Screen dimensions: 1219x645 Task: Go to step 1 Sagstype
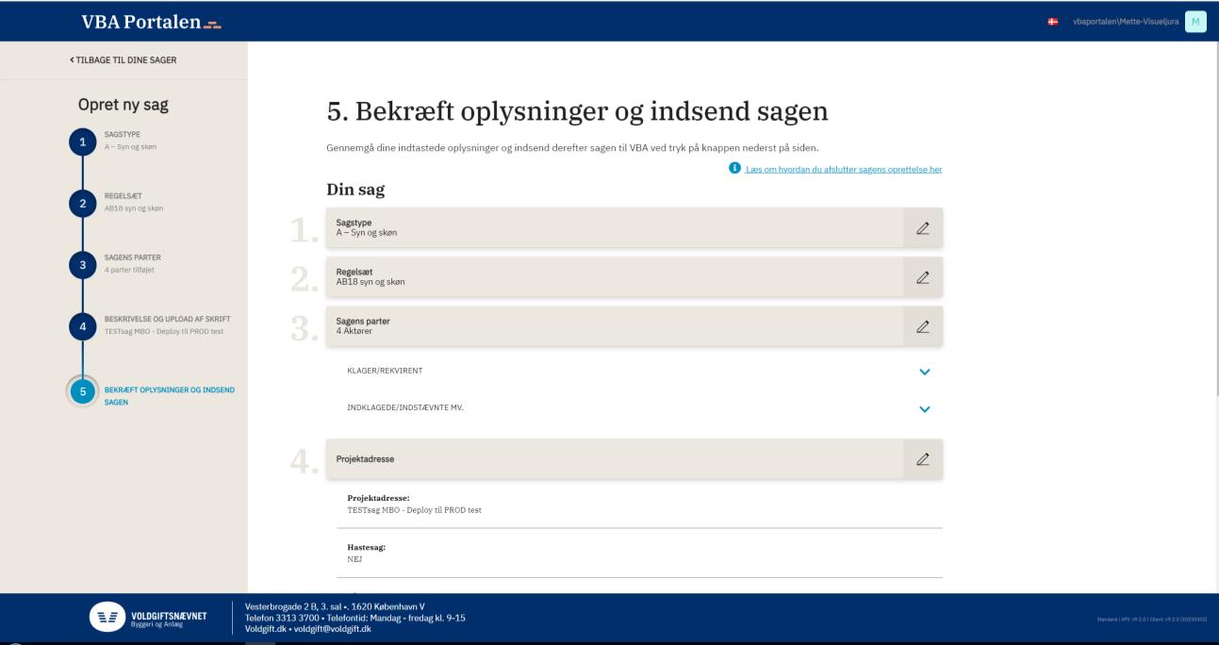(83, 142)
